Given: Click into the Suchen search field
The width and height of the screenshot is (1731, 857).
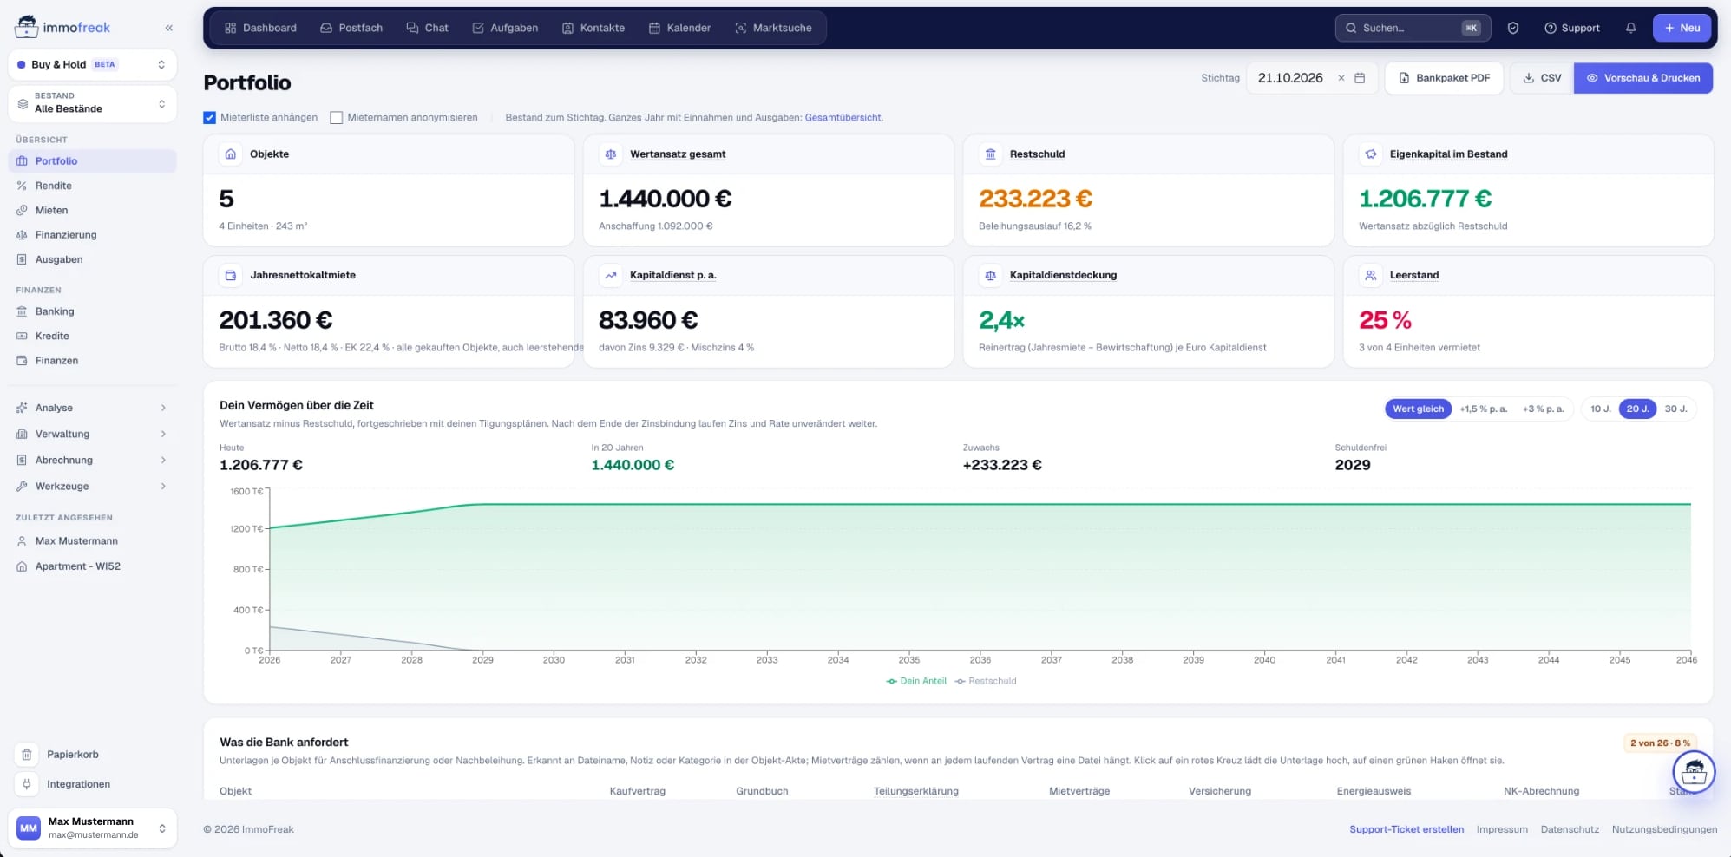Looking at the screenshot, I should (x=1413, y=28).
